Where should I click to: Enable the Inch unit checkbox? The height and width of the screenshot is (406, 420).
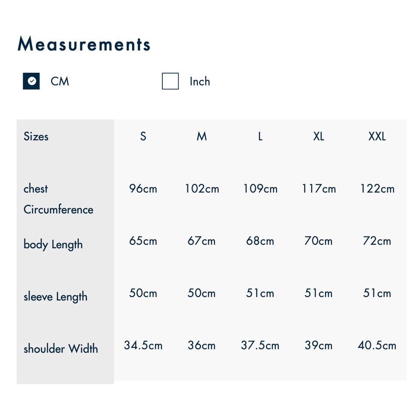click(170, 81)
